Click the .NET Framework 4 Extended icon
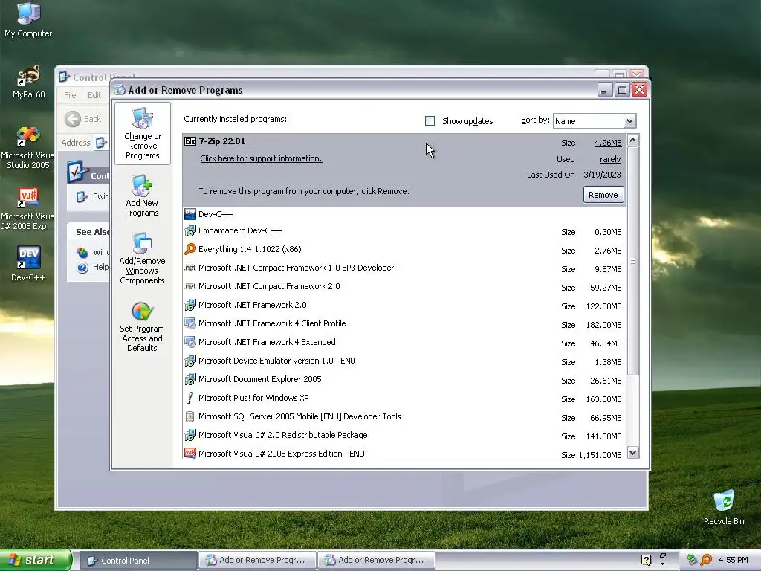The image size is (761, 571). tap(190, 342)
